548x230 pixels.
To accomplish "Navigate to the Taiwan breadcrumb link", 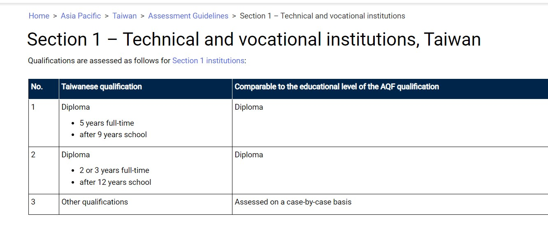I will click(x=125, y=16).
